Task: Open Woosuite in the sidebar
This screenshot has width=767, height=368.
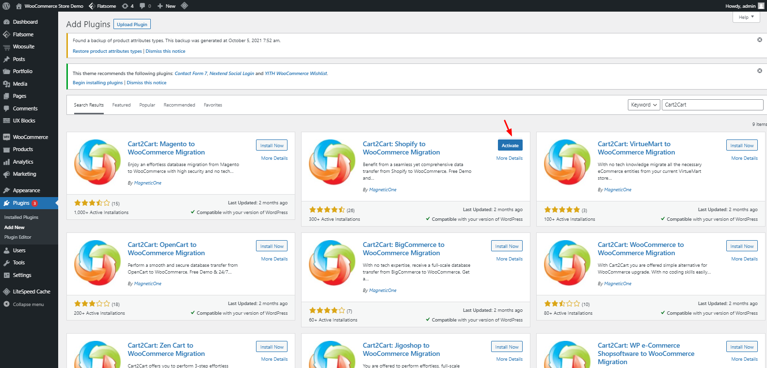Action: coord(24,46)
